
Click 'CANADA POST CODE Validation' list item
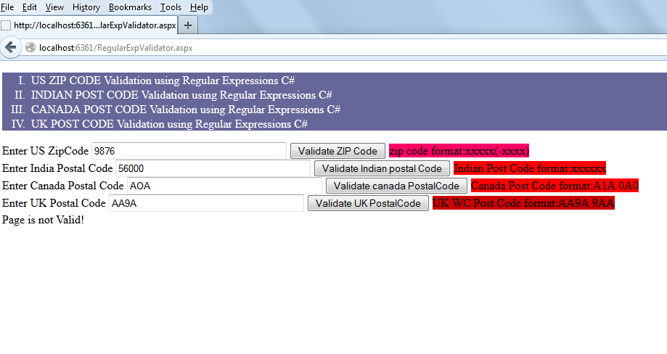pyautogui.click(x=186, y=110)
